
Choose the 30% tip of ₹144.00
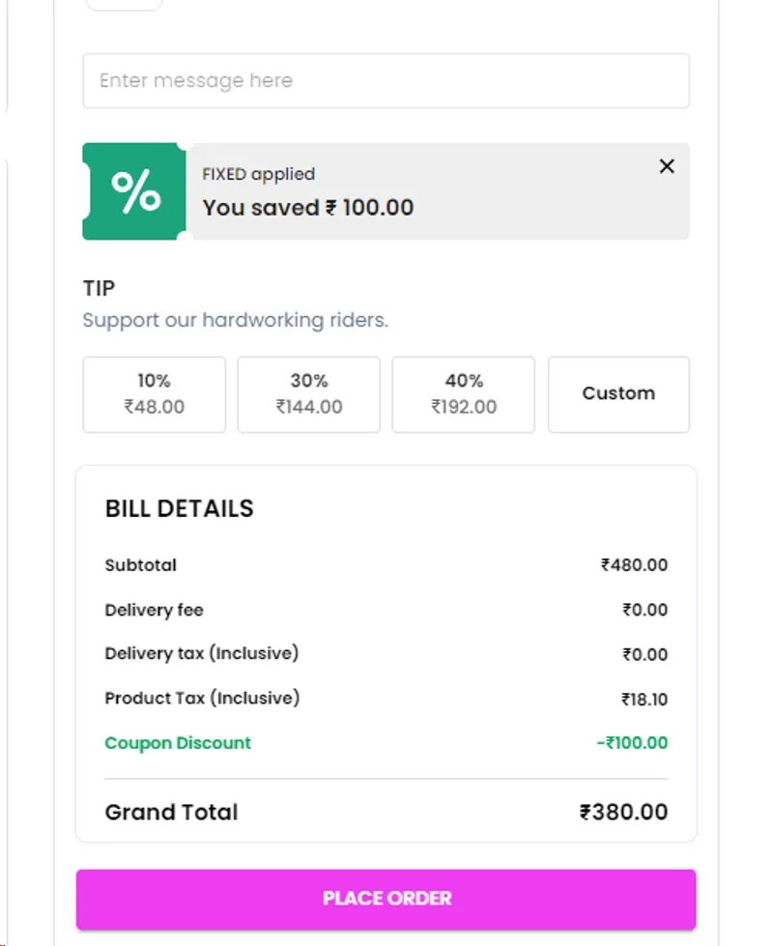click(x=308, y=394)
